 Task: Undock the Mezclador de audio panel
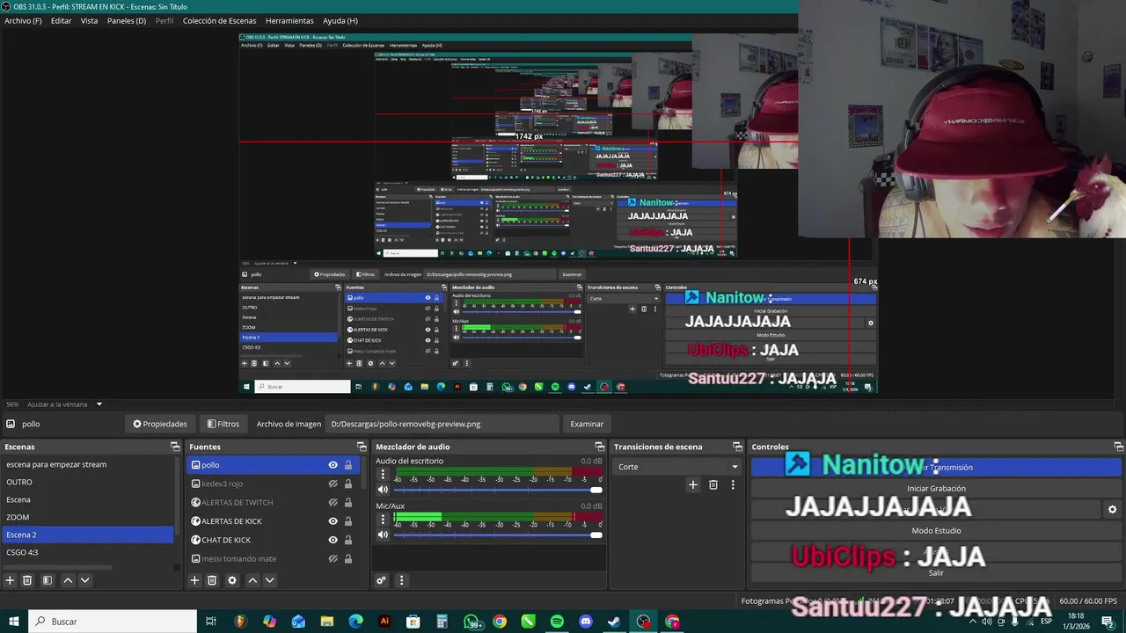[x=600, y=447]
